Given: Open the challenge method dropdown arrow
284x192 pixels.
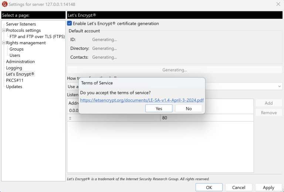Looking at the screenshot, I should (x=279, y=86).
